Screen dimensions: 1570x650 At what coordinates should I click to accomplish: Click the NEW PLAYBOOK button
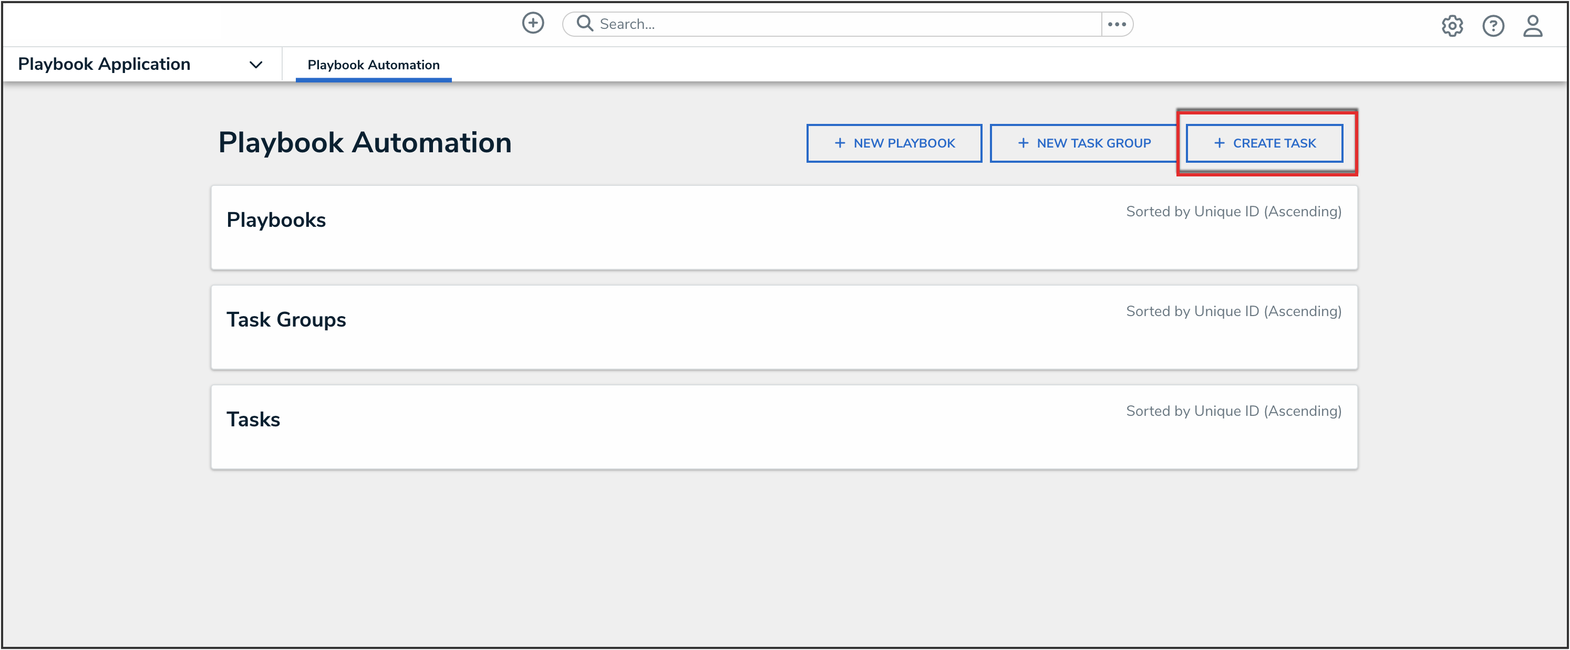[893, 143]
